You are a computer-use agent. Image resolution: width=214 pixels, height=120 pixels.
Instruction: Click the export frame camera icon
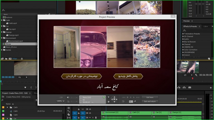coord(190,87)
